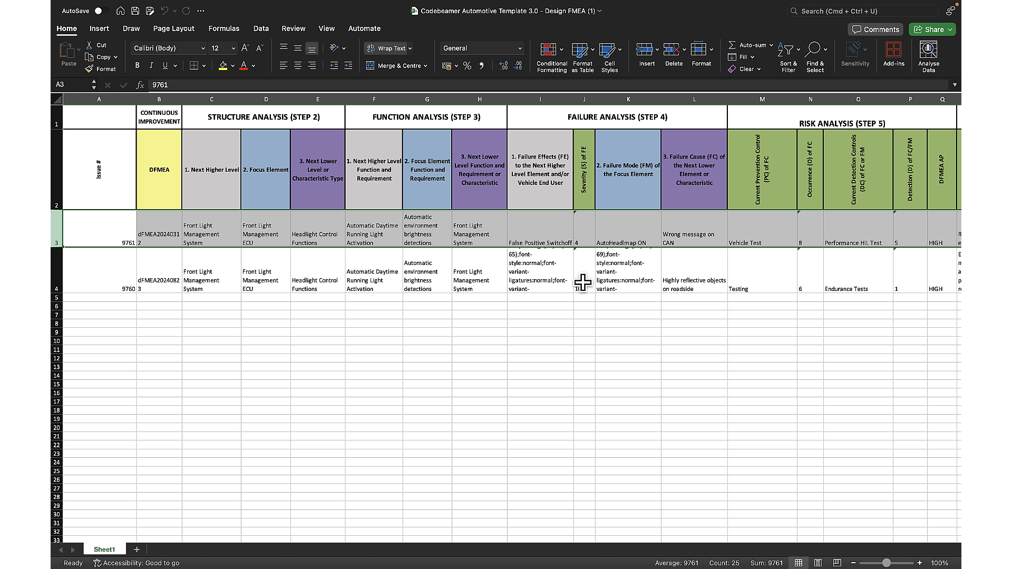Click the Home icon in title bar
Screen dimensions: 1012x569
pyautogui.click(x=120, y=11)
